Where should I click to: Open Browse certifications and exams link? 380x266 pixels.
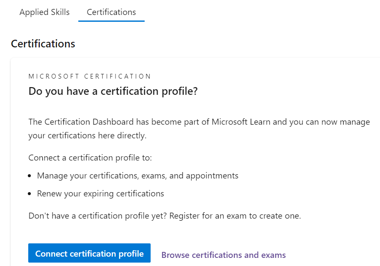pyautogui.click(x=223, y=255)
